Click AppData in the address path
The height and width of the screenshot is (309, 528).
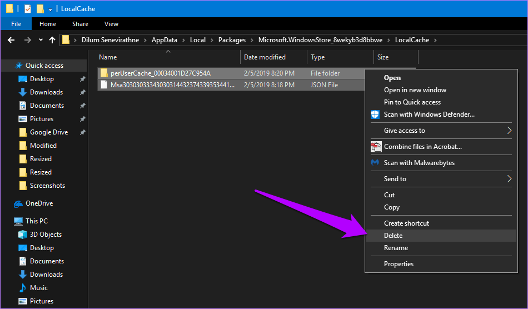pyautogui.click(x=165, y=40)
